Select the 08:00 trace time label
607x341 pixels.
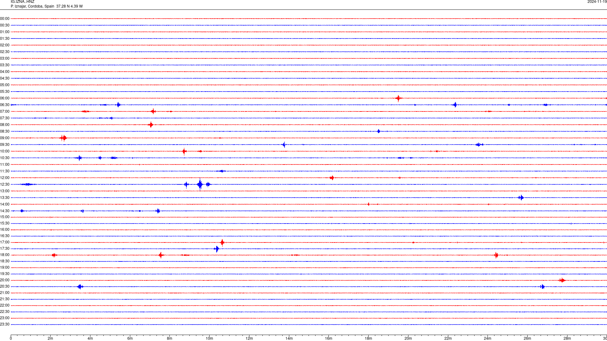[x=5, y=125]
